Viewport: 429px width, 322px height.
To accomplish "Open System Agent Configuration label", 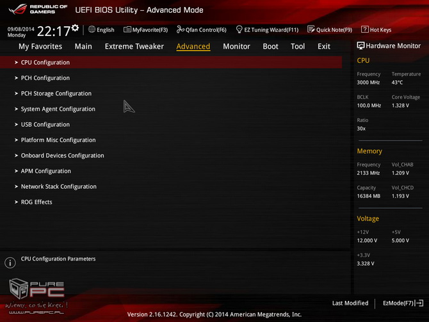I will pos(58,109).
